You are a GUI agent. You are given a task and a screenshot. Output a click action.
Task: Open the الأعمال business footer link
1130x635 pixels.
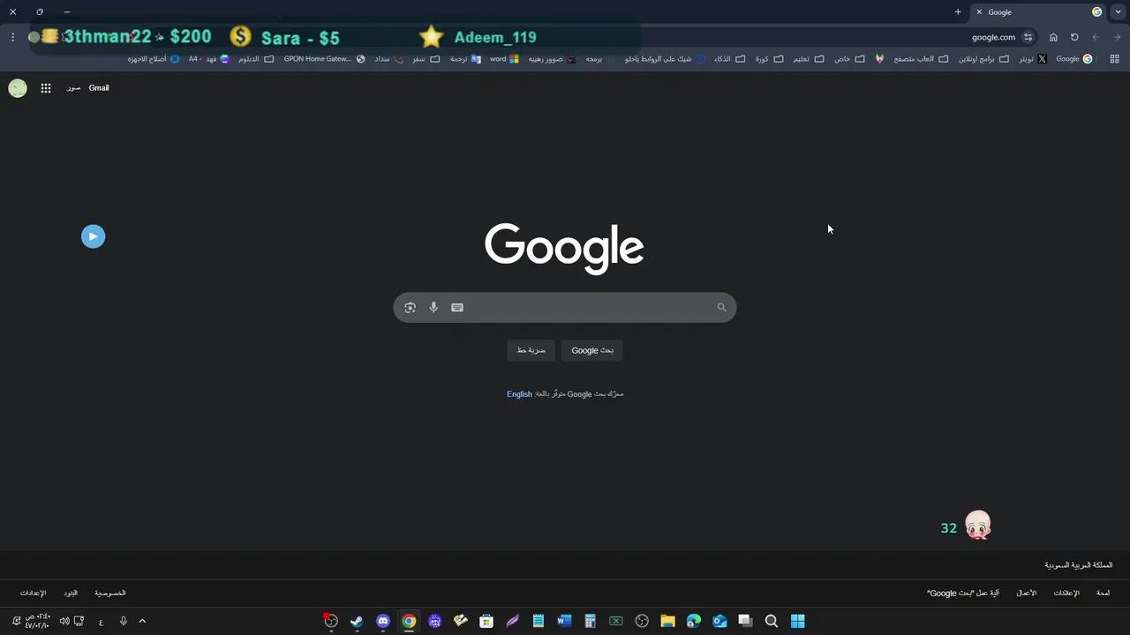point(1026,594)
